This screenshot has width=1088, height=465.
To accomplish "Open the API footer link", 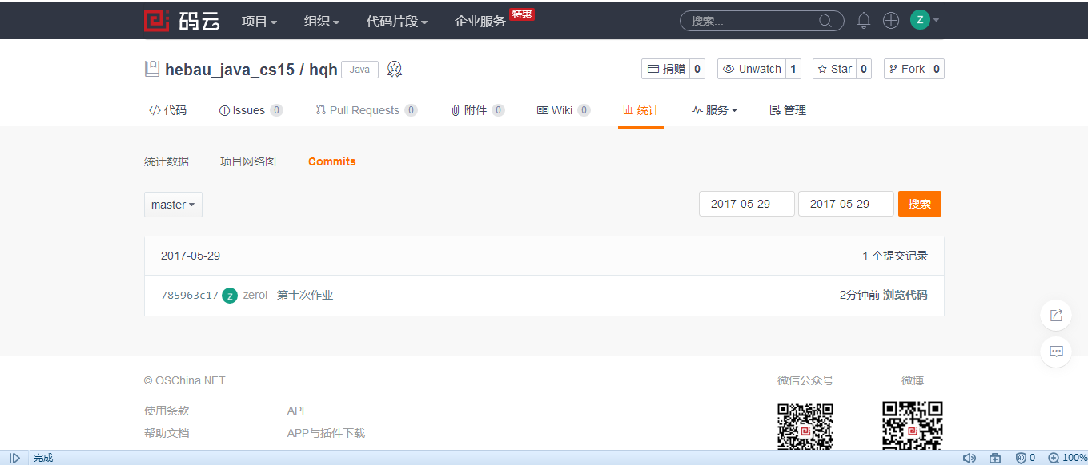I will click(295, 411).
